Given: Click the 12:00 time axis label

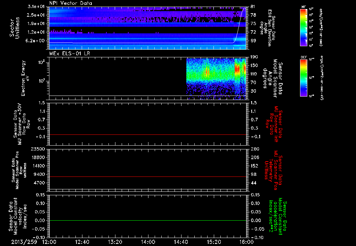Looking at the screenshot, I should (x=49, y=242).
